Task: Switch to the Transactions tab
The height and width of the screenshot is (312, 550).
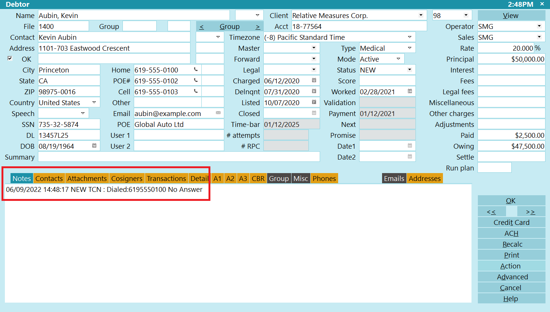Action: coord(166,179)
